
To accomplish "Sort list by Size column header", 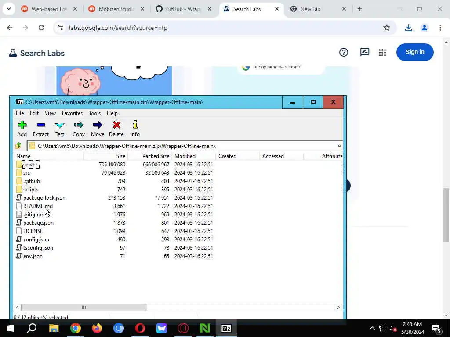I will tap(106, 156).
